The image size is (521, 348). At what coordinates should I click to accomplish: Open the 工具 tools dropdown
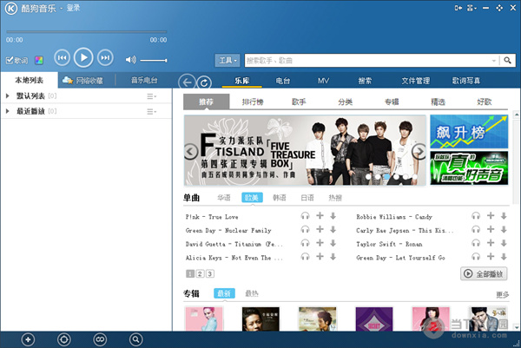tap(228, 61)
